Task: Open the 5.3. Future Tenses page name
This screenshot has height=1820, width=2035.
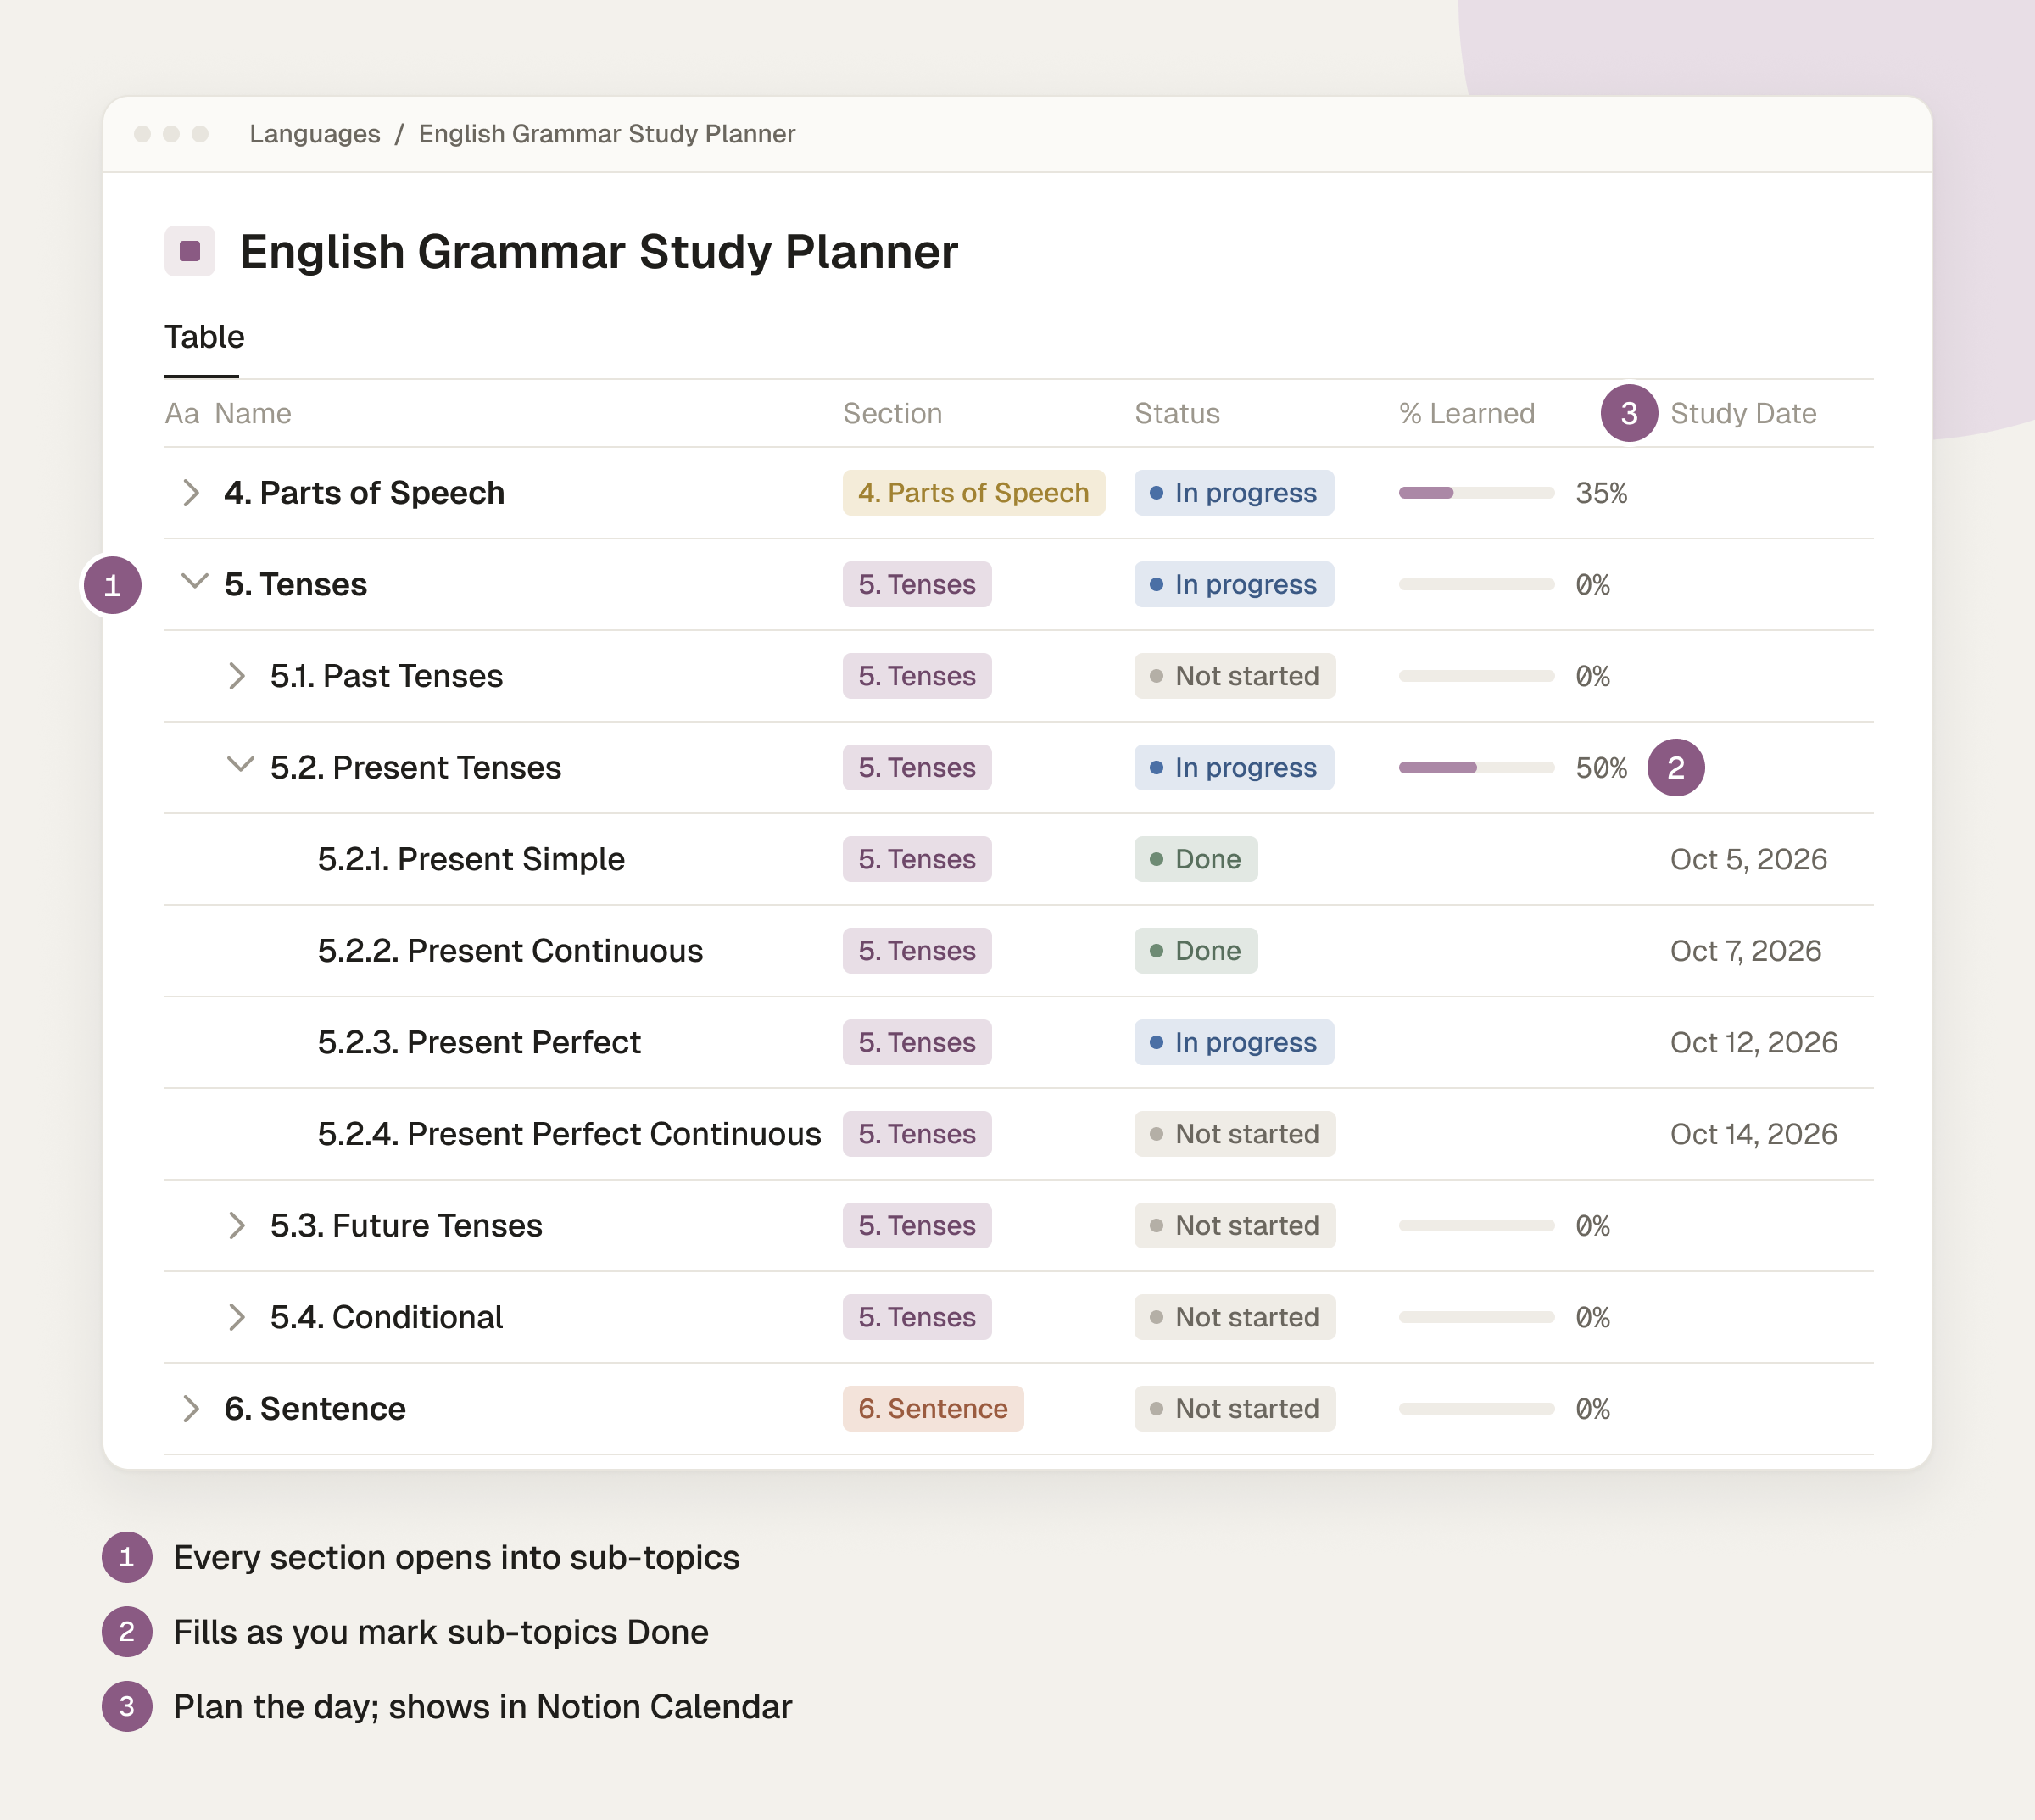Action: click(406, 1226)
